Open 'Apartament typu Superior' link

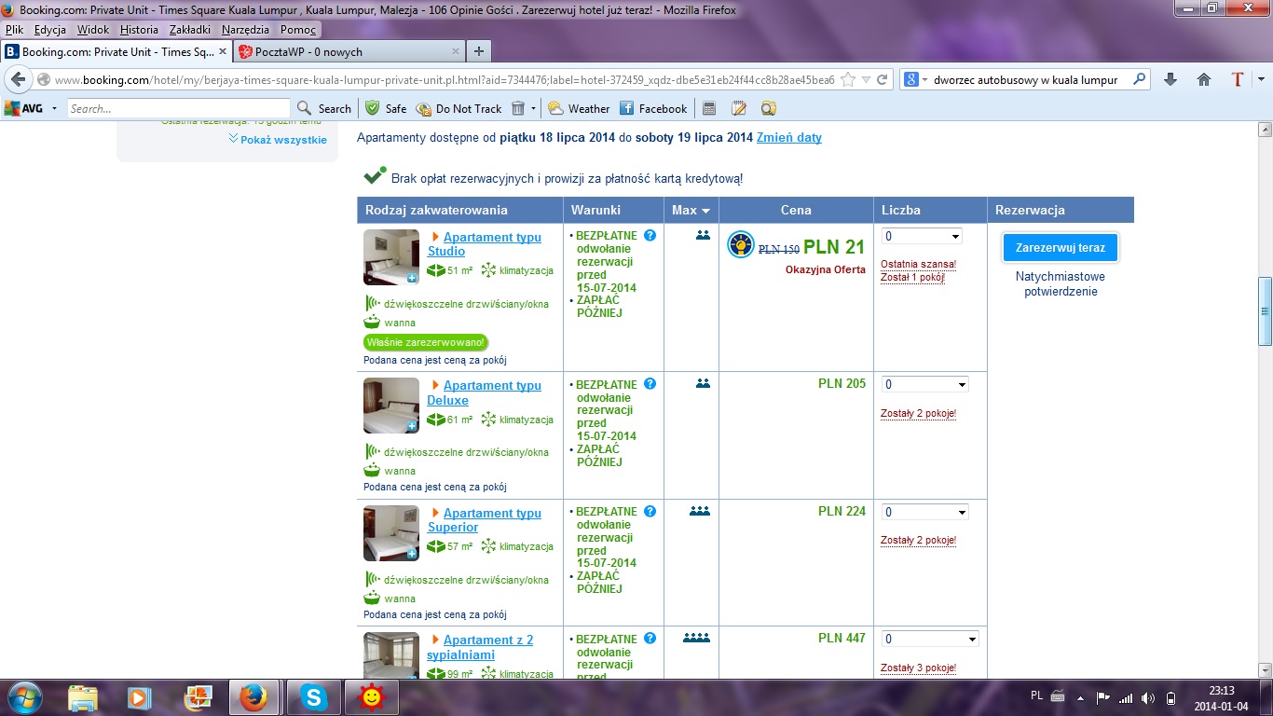pyautogui.click(x=484, y=520)
